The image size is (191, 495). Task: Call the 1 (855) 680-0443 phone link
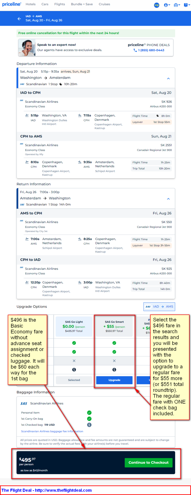[149, 50]
